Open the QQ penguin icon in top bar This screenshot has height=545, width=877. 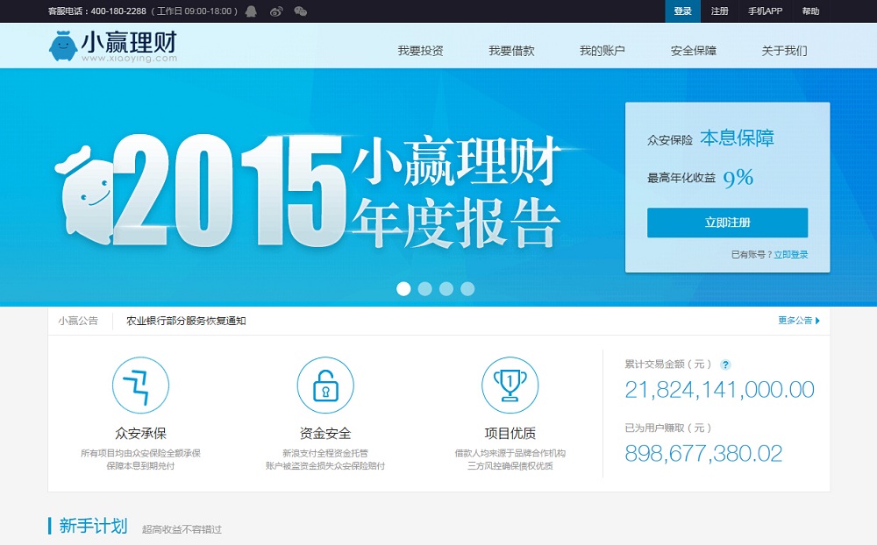coord(251,11)
